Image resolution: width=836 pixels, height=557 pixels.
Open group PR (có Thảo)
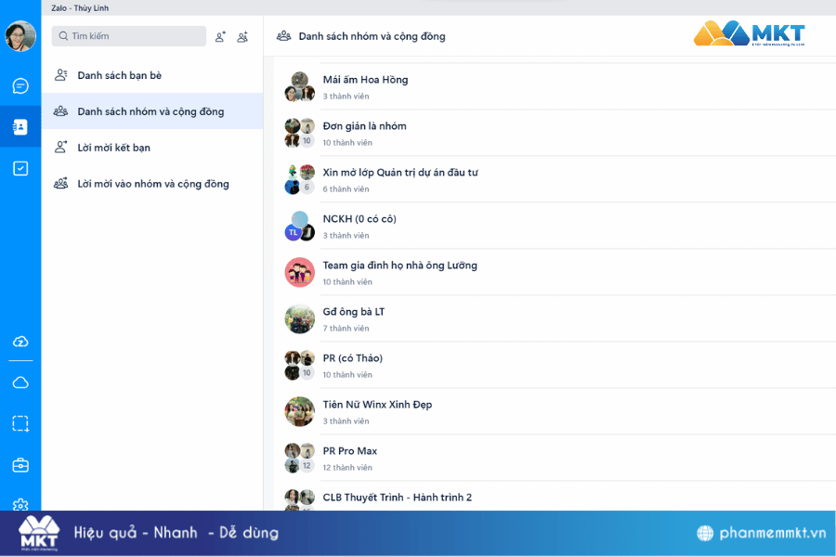pyautogui.click(x=555, y=365)
